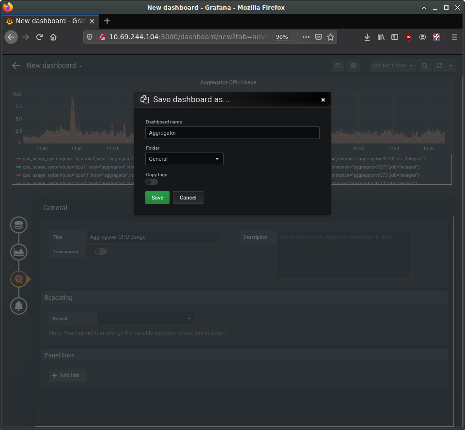Screen dimensions: 465x430
Task: Open the Firefox downloads icon
Action: [x=367, y=37]
